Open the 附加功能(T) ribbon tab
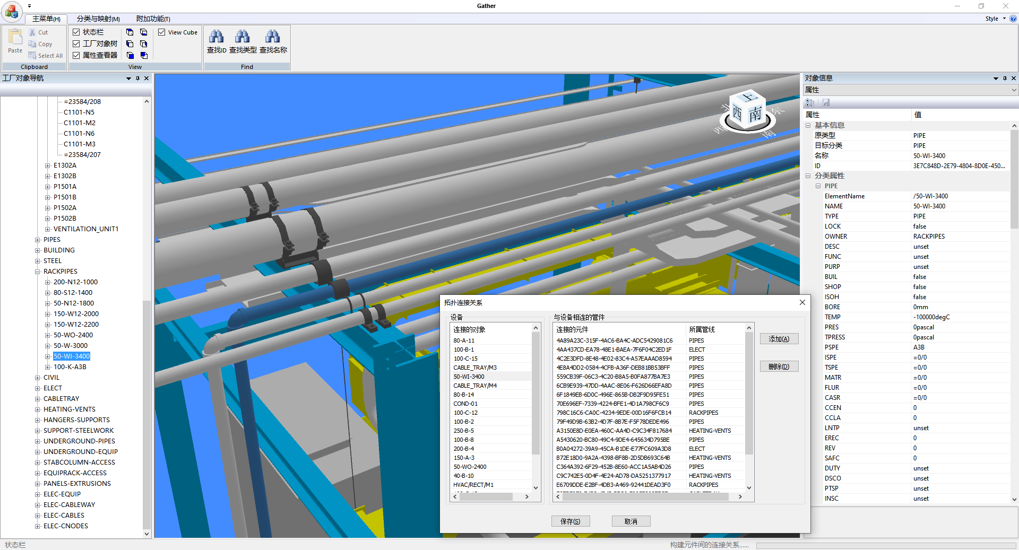 153,19
